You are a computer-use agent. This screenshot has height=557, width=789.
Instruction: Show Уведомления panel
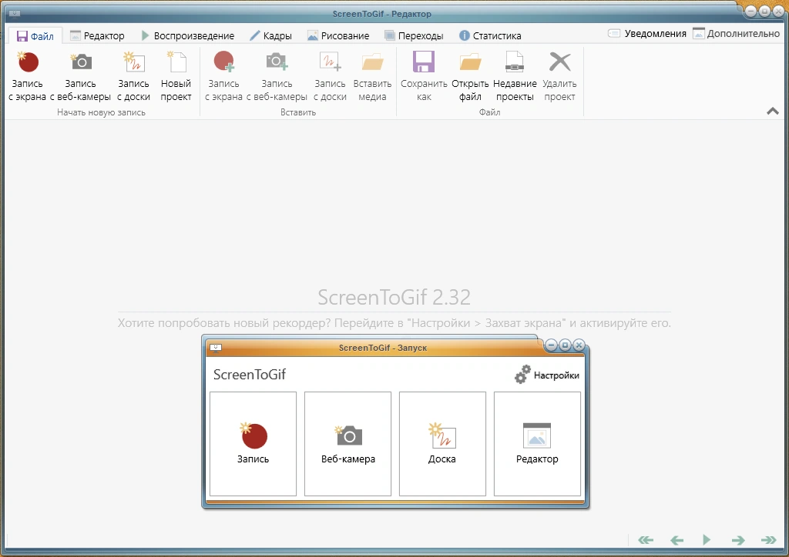(647, 34)
